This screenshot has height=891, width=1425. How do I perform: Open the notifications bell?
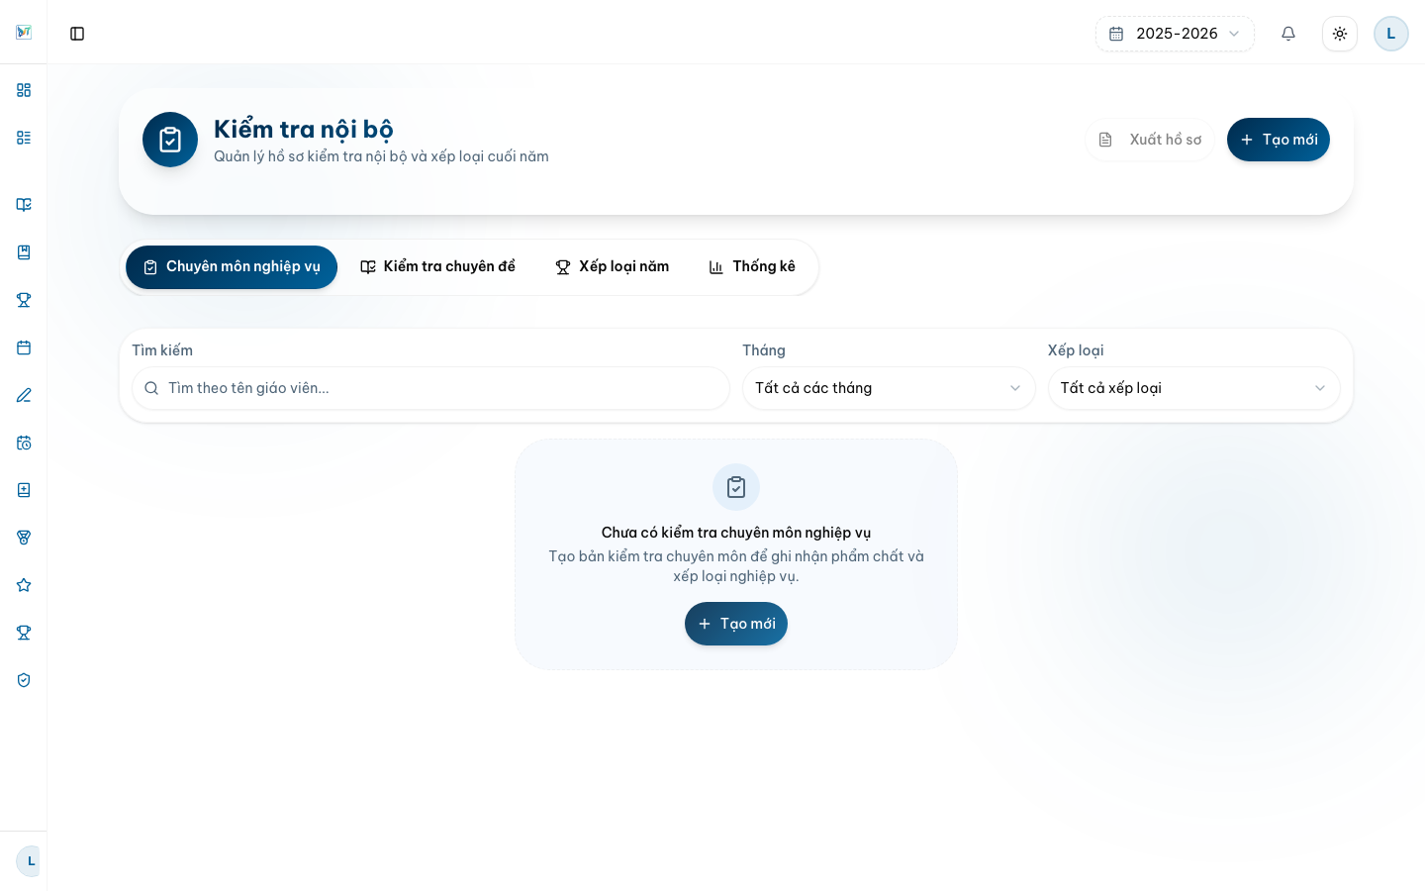(x=1288, y=34)
